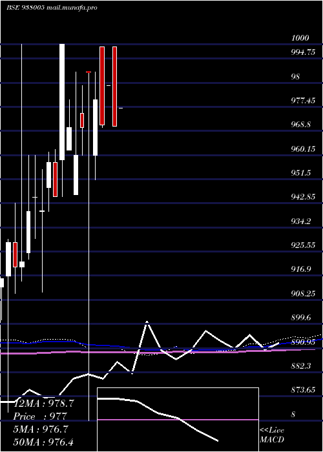
Task: Click the BSE 988005 mail.munafa.pro title text
Action: [x=52, y=8]
